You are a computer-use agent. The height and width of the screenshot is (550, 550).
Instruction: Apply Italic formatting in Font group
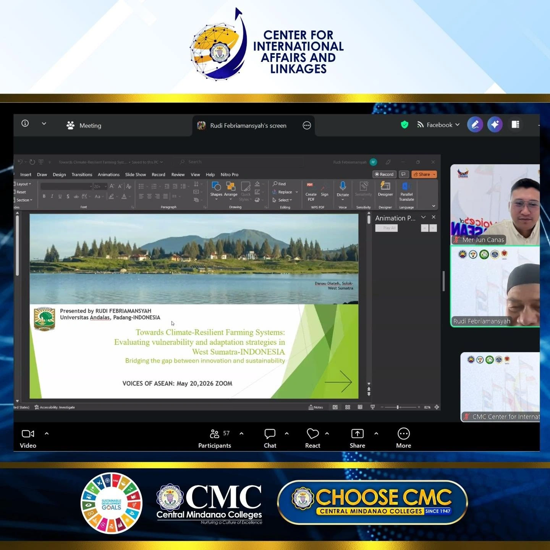pyautogui.click(x=52, y=196)
